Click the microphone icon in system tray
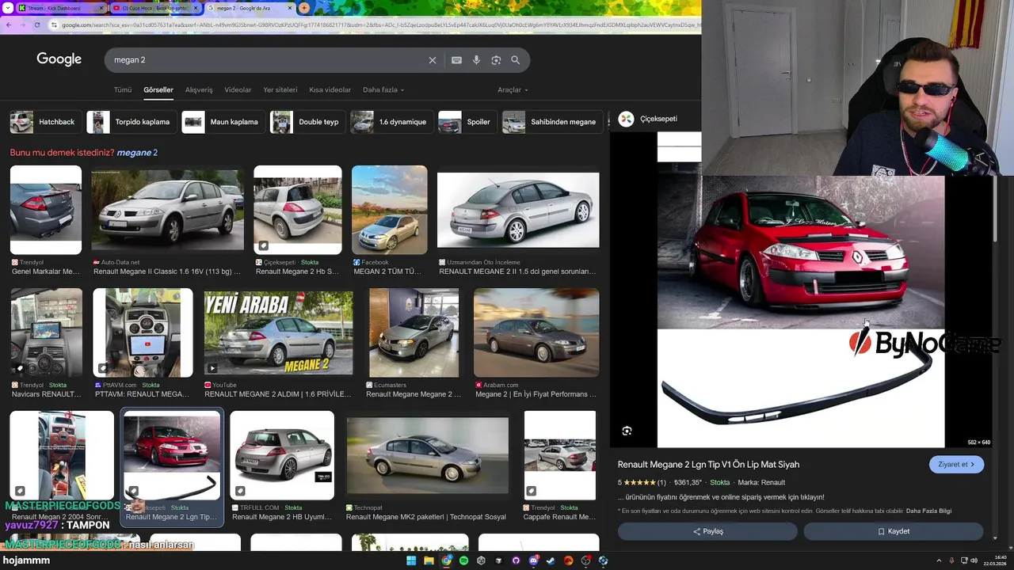The height and width of the screenshot is (570, 1014). click(x=951, y=560)
